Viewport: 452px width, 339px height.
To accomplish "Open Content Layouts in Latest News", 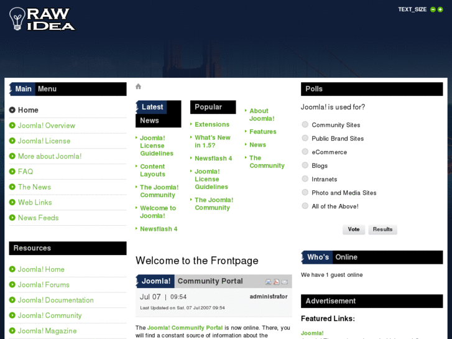I will click(152, 170).
